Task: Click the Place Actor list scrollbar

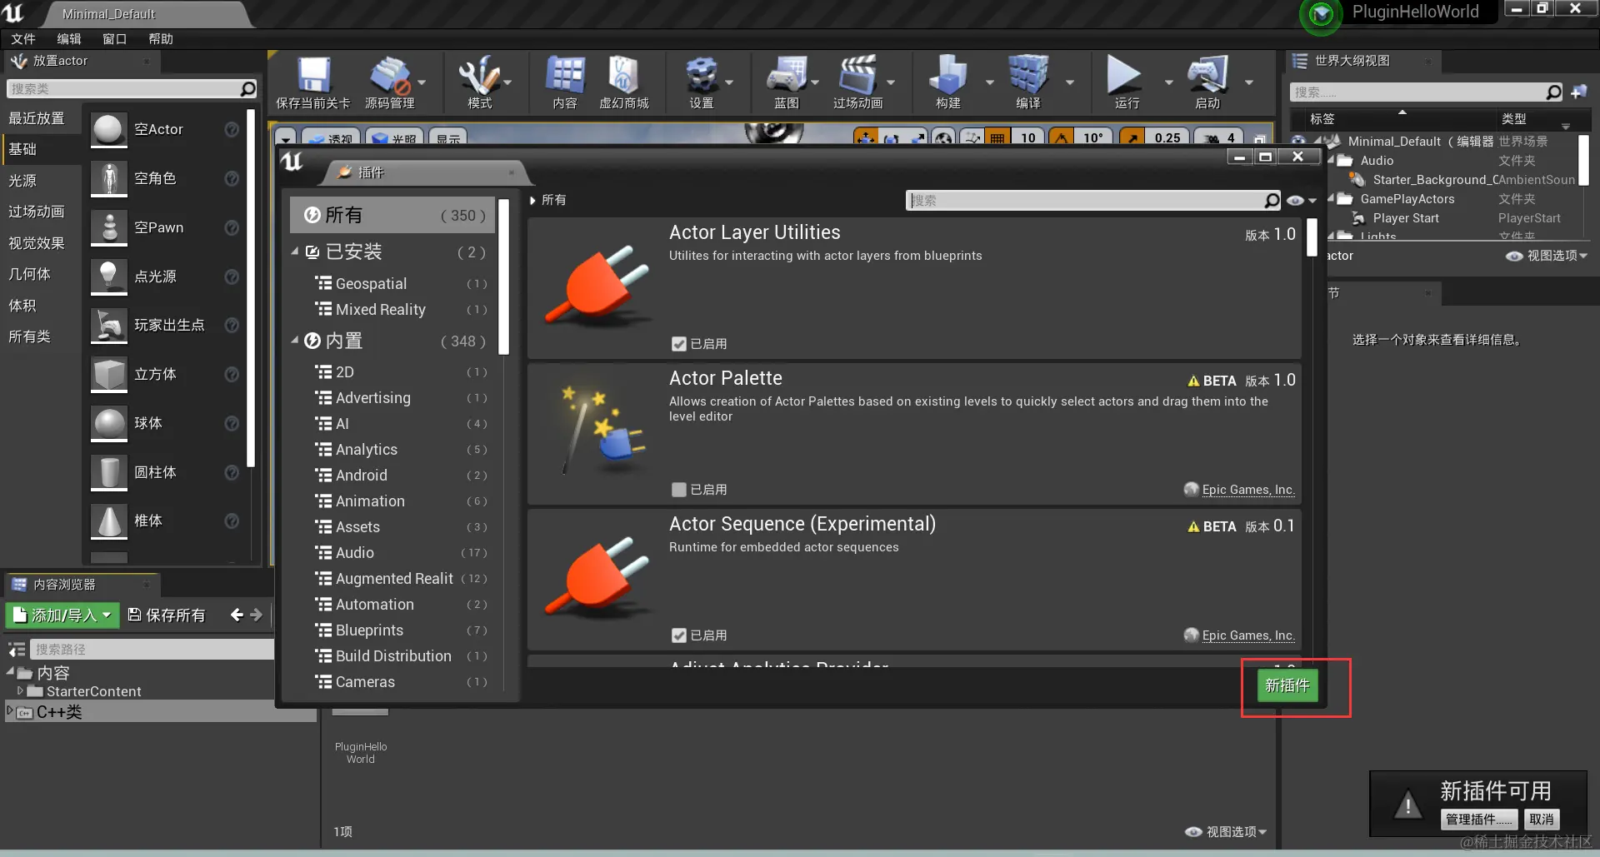Action: [x=251, y=288]
